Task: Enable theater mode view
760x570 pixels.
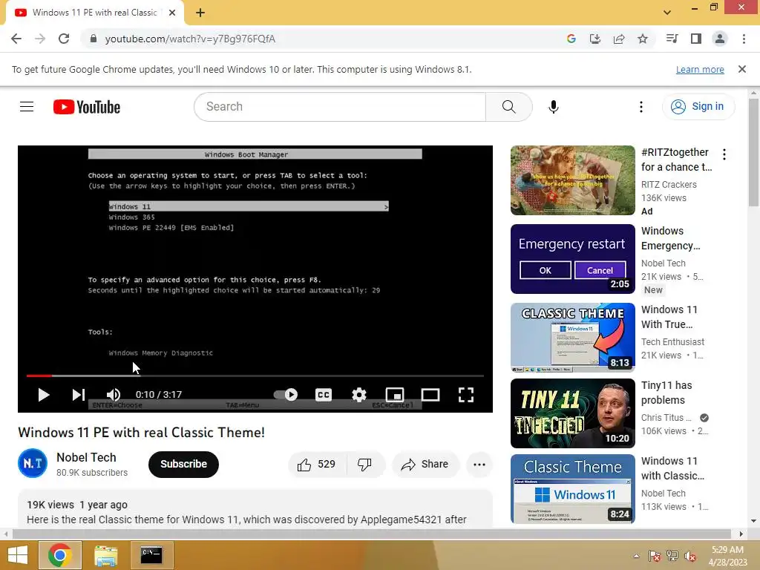Action: [430, 395]
